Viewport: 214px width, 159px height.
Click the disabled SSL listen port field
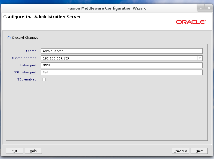122,72
